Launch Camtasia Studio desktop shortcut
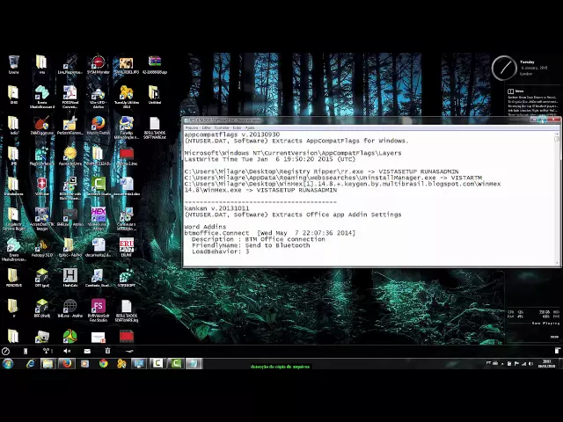The width and height of the screenshot is (563, 422). 98,186
